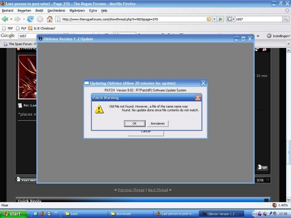Open the address bar history dropdown
This screenshot has height=218, width=291.
click(214, 19)
